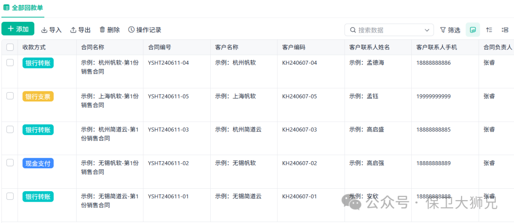This screenshot has width=514, height=223.
Task: Expand the search box dropdown arrow
Action: pyautogui.click(x=426, y=30)
